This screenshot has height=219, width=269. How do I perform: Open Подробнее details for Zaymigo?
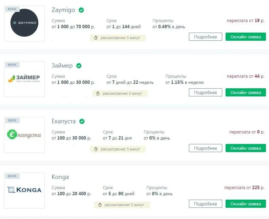tap(205, 37)
